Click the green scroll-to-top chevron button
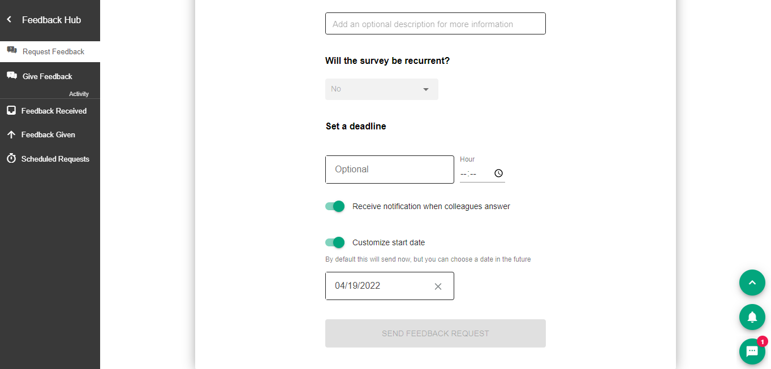 (x=752, y=283)
